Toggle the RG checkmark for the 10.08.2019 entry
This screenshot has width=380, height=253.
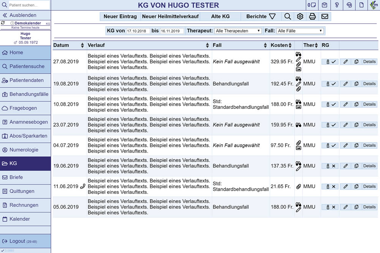[x=330, y=104]
